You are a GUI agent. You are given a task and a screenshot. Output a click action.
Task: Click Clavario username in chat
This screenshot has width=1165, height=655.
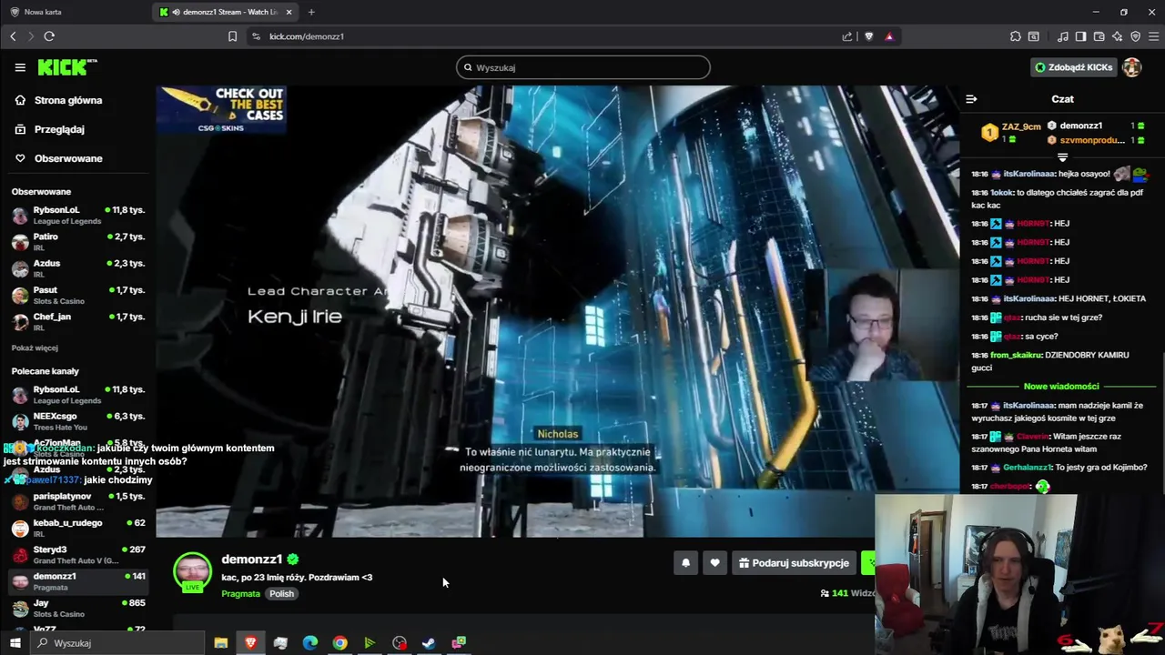(x=1026, y=437)
